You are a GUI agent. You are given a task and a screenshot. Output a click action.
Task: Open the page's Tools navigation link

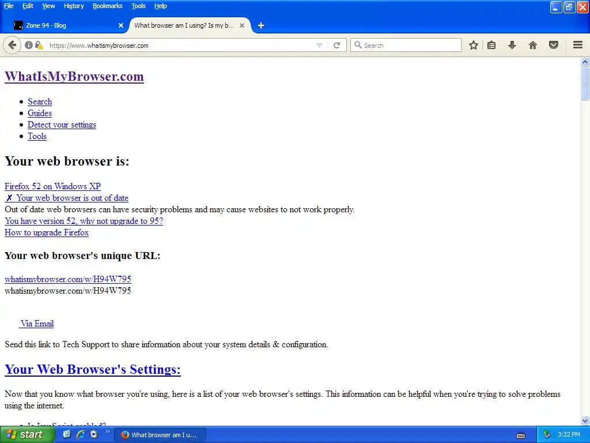click(x=37, y=136)
